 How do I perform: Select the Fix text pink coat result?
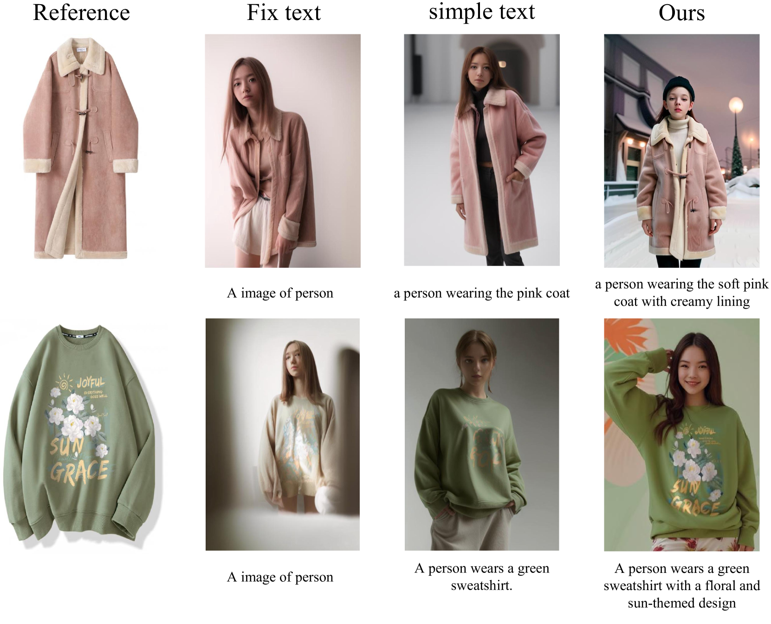[283, 150]
